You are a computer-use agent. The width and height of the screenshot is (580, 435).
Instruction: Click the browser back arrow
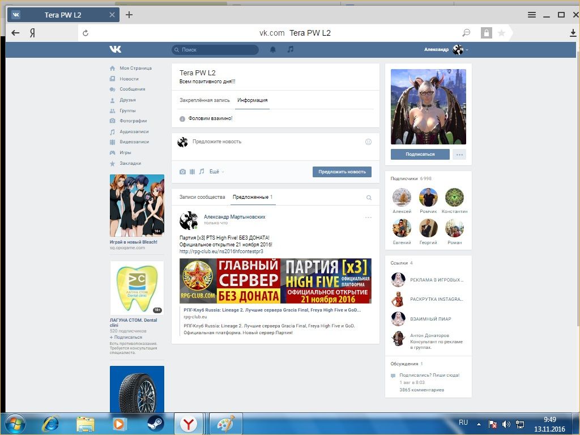point(15,33)
